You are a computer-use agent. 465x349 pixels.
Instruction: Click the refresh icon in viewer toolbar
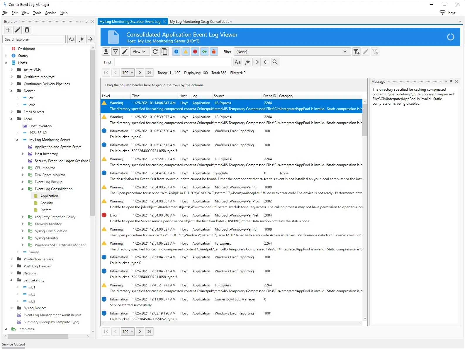point(155,52)
